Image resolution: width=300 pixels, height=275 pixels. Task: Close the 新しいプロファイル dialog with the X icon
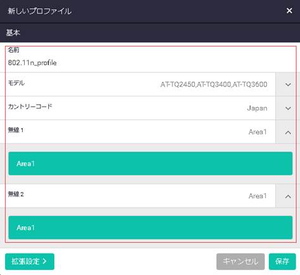coord(289,11)
